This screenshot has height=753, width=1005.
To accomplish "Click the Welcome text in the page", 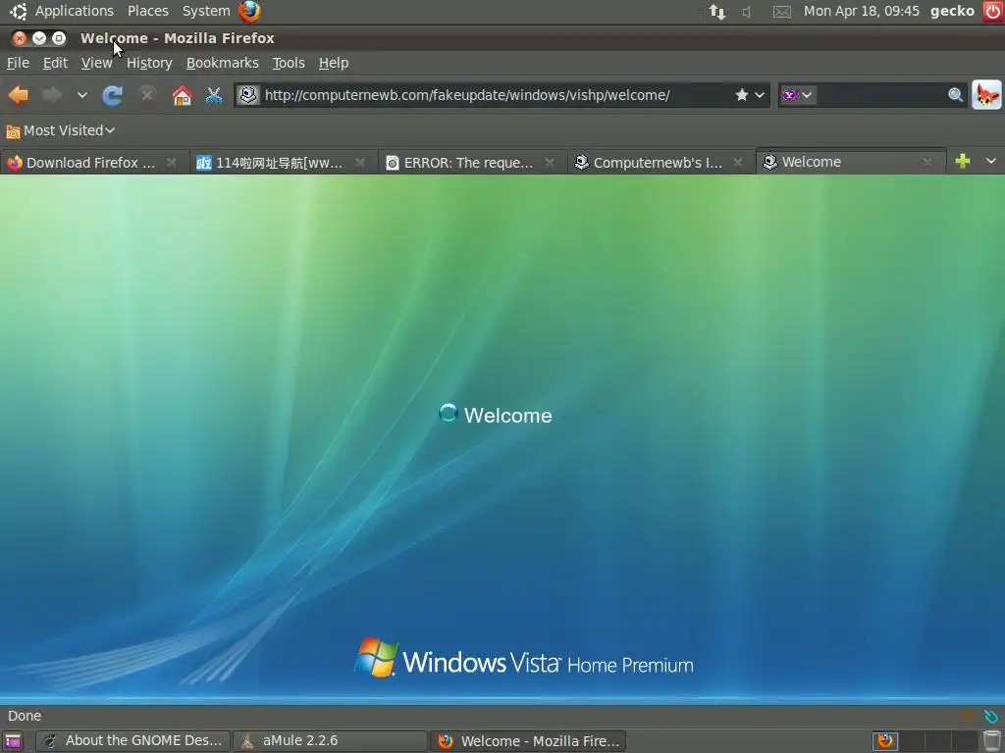I will (507, 416).
